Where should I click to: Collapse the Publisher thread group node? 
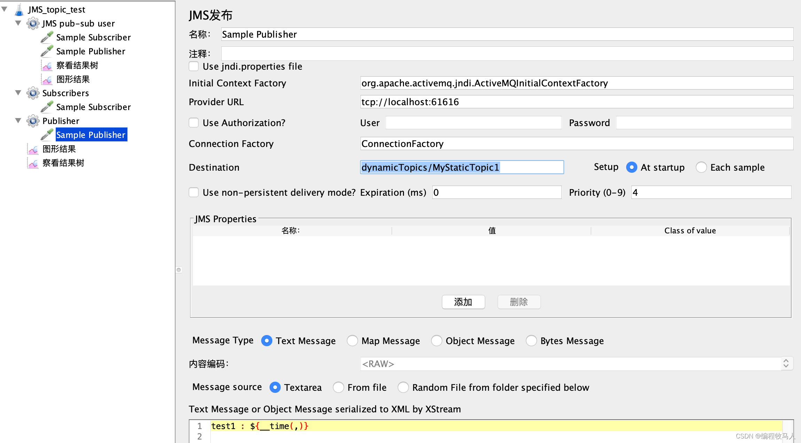coord(18,121)
